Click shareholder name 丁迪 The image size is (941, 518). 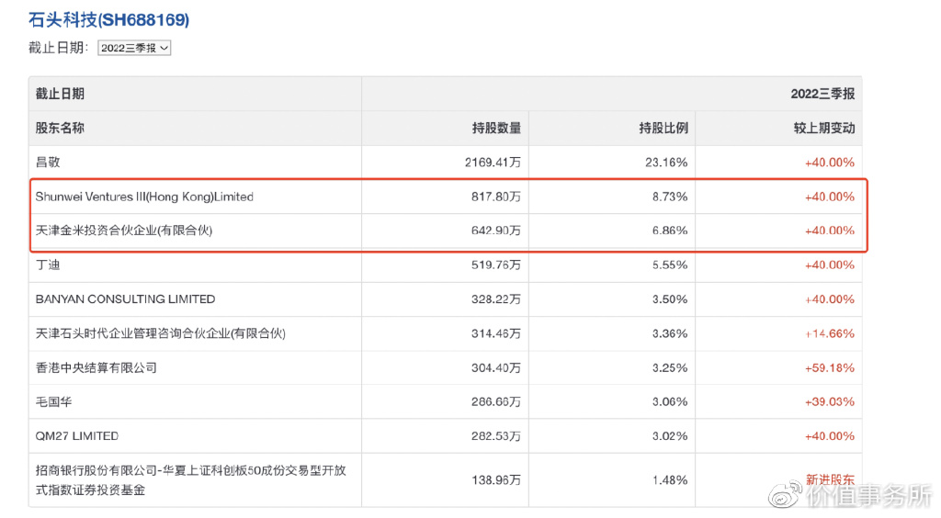pyautogui.click(x=48, y=265)
